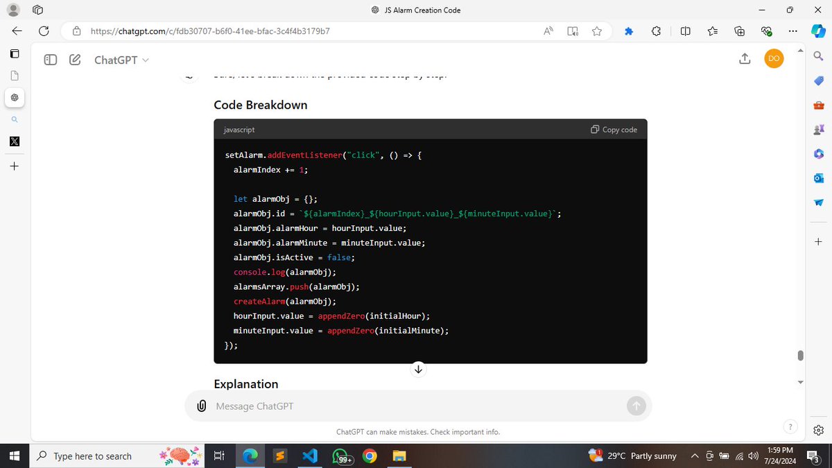
Task: Open the Tools briefcase sidebar icon
Action: 818,105
